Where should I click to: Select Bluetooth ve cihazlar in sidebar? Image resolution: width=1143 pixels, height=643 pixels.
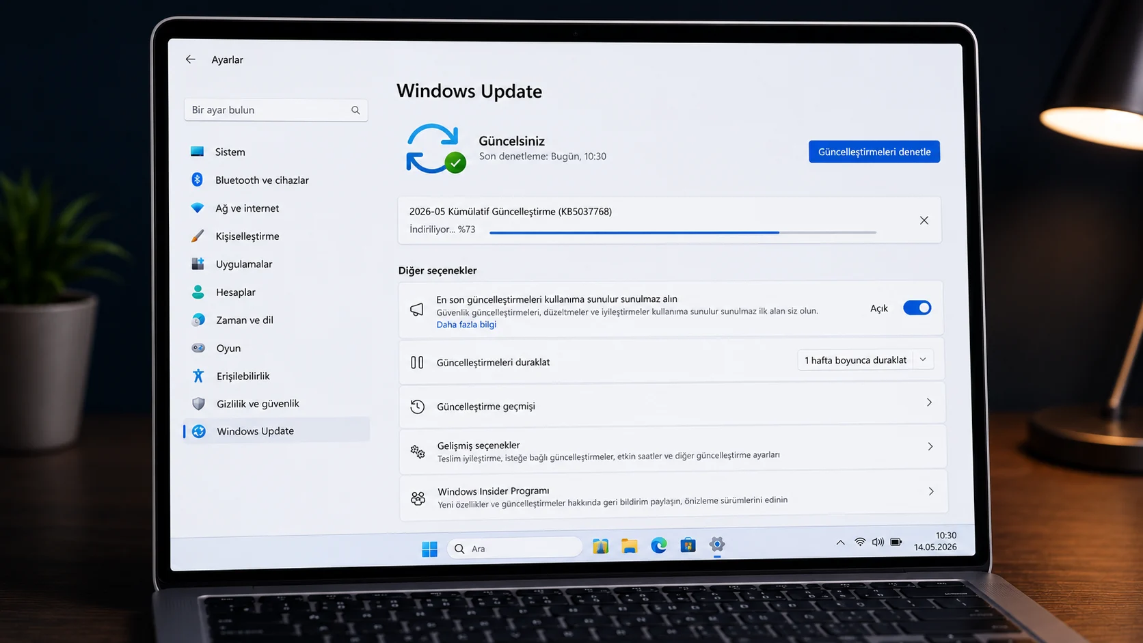[276, 180]
